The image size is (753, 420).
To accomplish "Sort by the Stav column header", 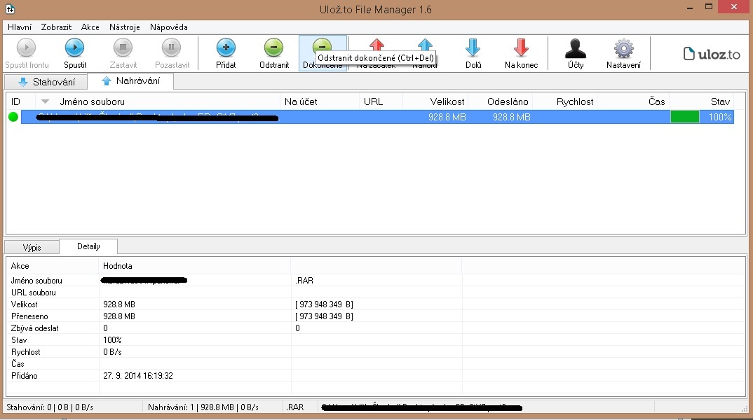I will [x=720, y=101].
